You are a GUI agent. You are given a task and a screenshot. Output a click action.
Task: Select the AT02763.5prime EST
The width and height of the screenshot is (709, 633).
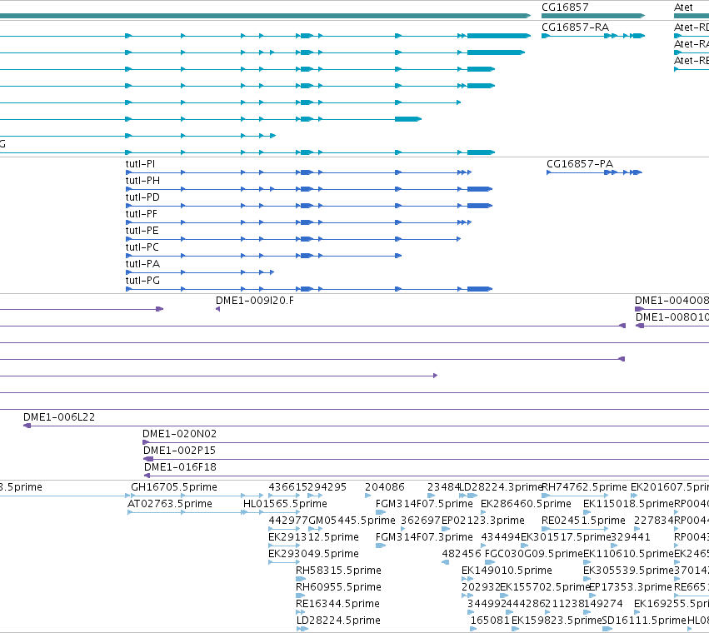(187, 513)
